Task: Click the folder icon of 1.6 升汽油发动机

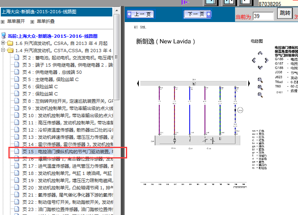Action: point(10,43)
